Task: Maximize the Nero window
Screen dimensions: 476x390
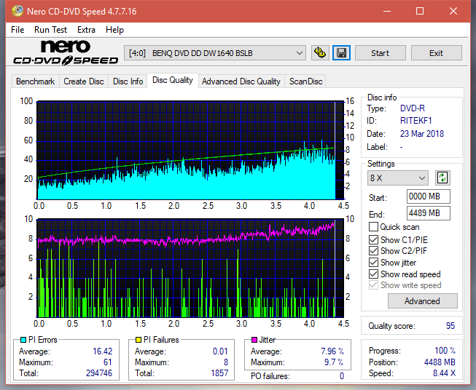Action: (x=420, y=11)
